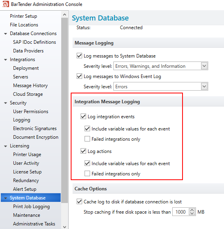The image size is (224, 229).
Task: Collapse the Licensing tree arrow
Action: (6, 146)
